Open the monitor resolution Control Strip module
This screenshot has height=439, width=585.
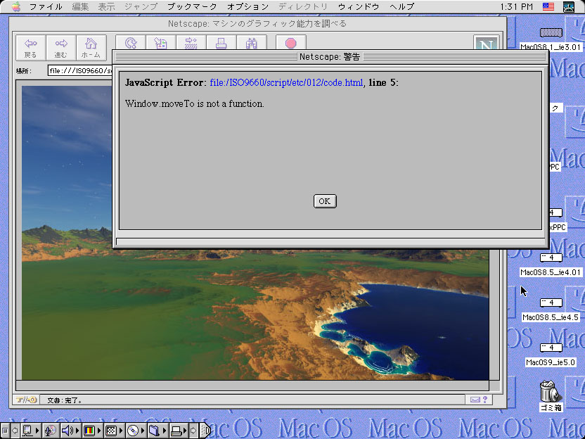click(x=114, y=431)
